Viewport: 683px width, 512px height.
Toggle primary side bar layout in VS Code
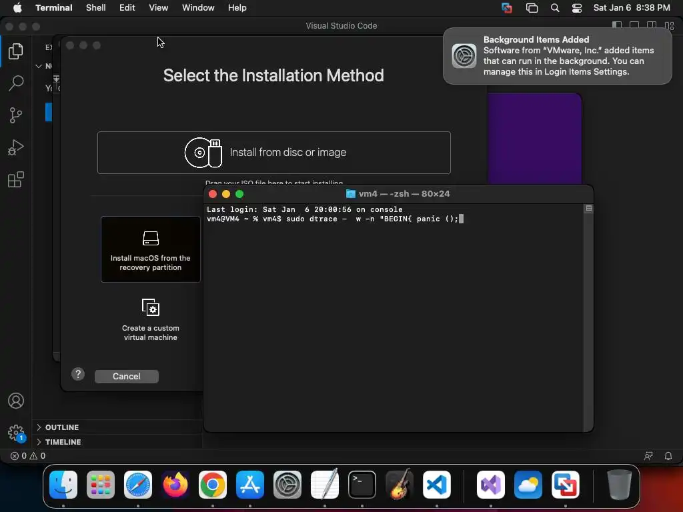[617, 26]
